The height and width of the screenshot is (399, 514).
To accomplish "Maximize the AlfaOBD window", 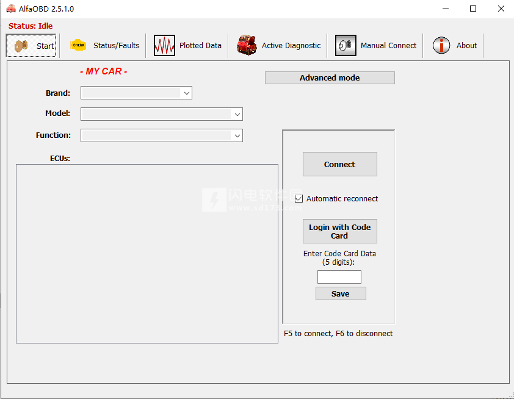I will point(473,9).
